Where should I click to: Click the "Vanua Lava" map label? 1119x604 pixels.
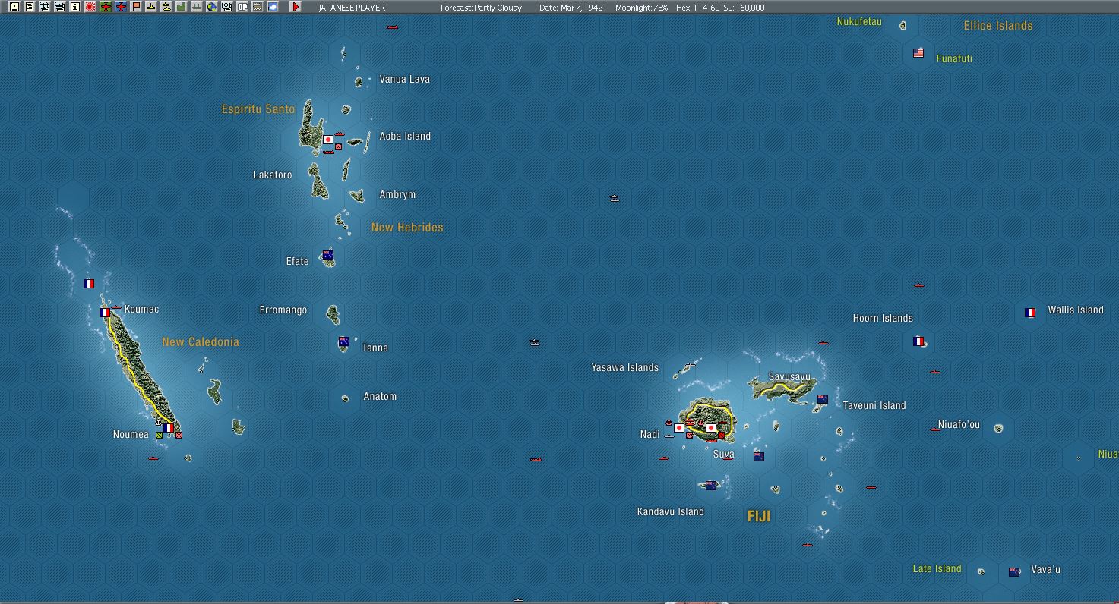[405, 79]
